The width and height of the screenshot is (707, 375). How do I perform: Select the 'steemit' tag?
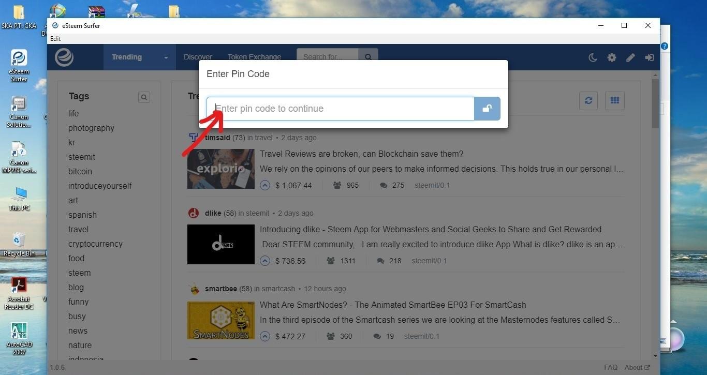tap(82, 157)
